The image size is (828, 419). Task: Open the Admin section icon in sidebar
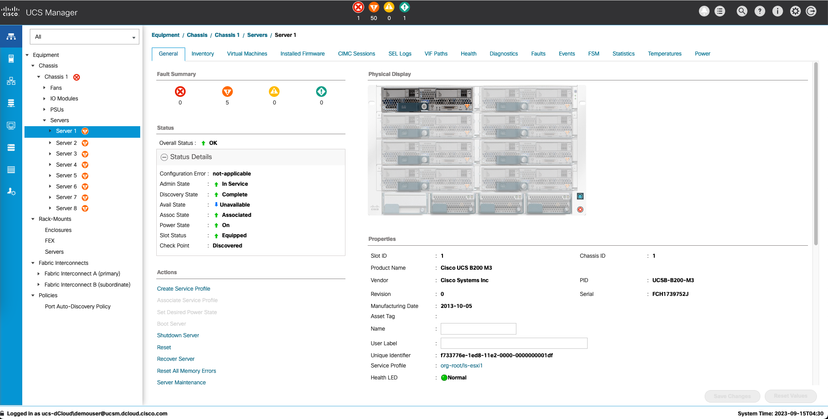click(11, 192)
